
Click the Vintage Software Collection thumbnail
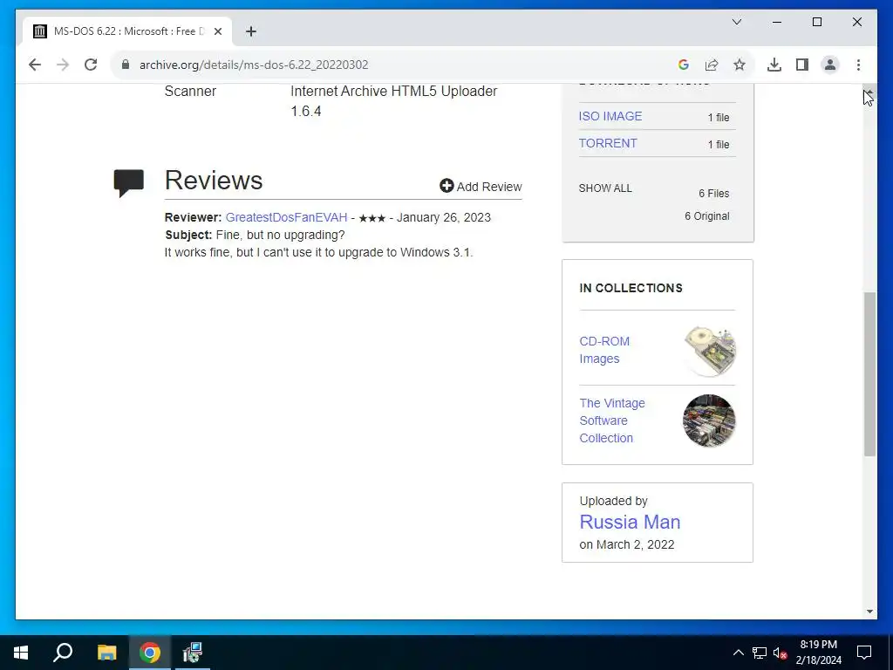[709, 420]
